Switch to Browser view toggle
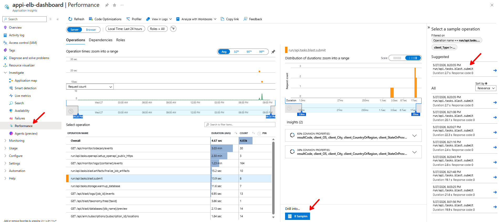Viewport: 499px width, 222px height. click(x=91, y=30)
